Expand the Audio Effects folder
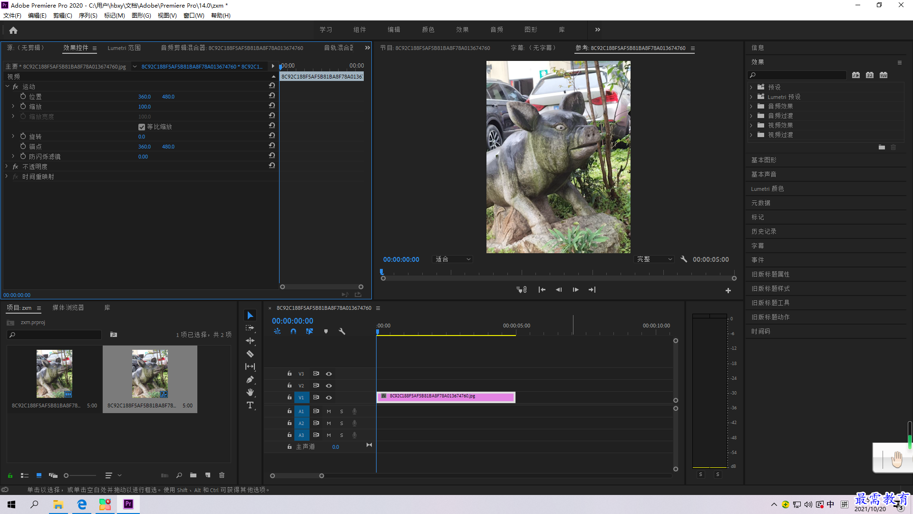This screenshot has width=913, height=514. tap(751, 106)
